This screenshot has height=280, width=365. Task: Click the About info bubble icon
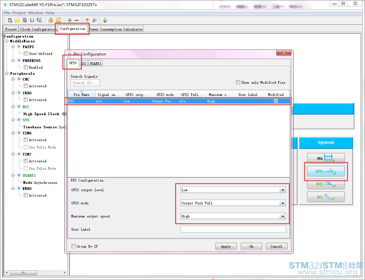pyautogui.click(x=94, y=20)
